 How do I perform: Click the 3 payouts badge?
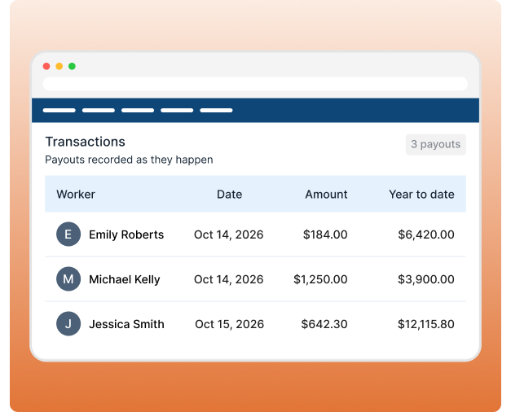(x=436, y=144)
